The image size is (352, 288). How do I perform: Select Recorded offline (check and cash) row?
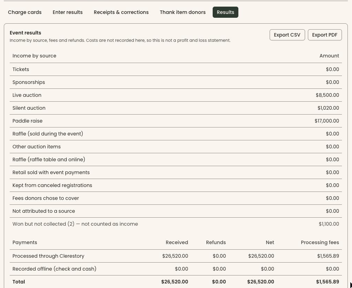click(x=176, y=269)
